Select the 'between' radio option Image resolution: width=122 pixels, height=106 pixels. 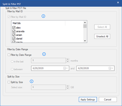(x=12, y=69)
